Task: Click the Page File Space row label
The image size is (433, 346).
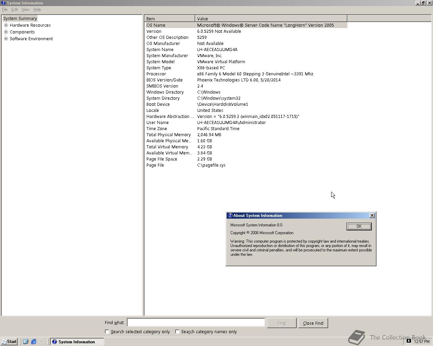Action: pos(162,159)
